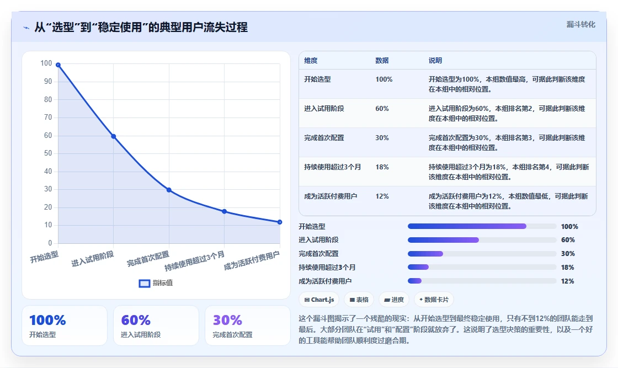Click the 100% label beside progress bars

pos(569,227)
